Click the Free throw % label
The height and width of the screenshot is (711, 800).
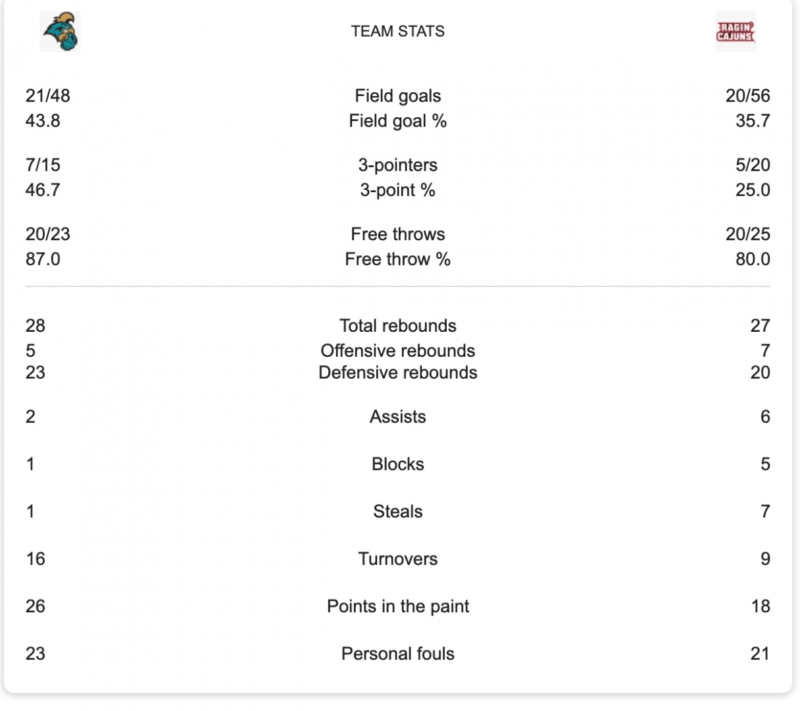click(x=397, y=259)
